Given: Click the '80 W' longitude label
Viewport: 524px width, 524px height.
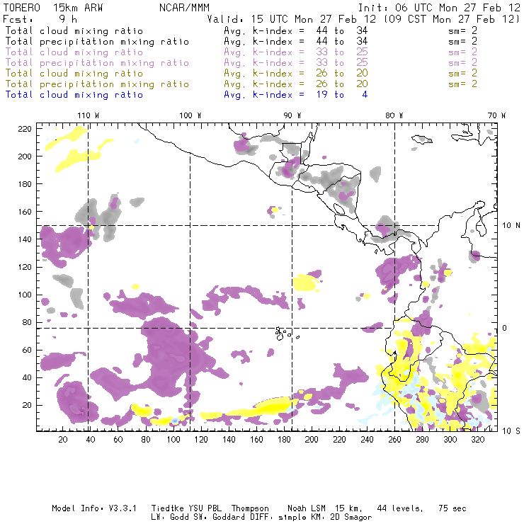Looking at the screenshot, I should (394, 115).
